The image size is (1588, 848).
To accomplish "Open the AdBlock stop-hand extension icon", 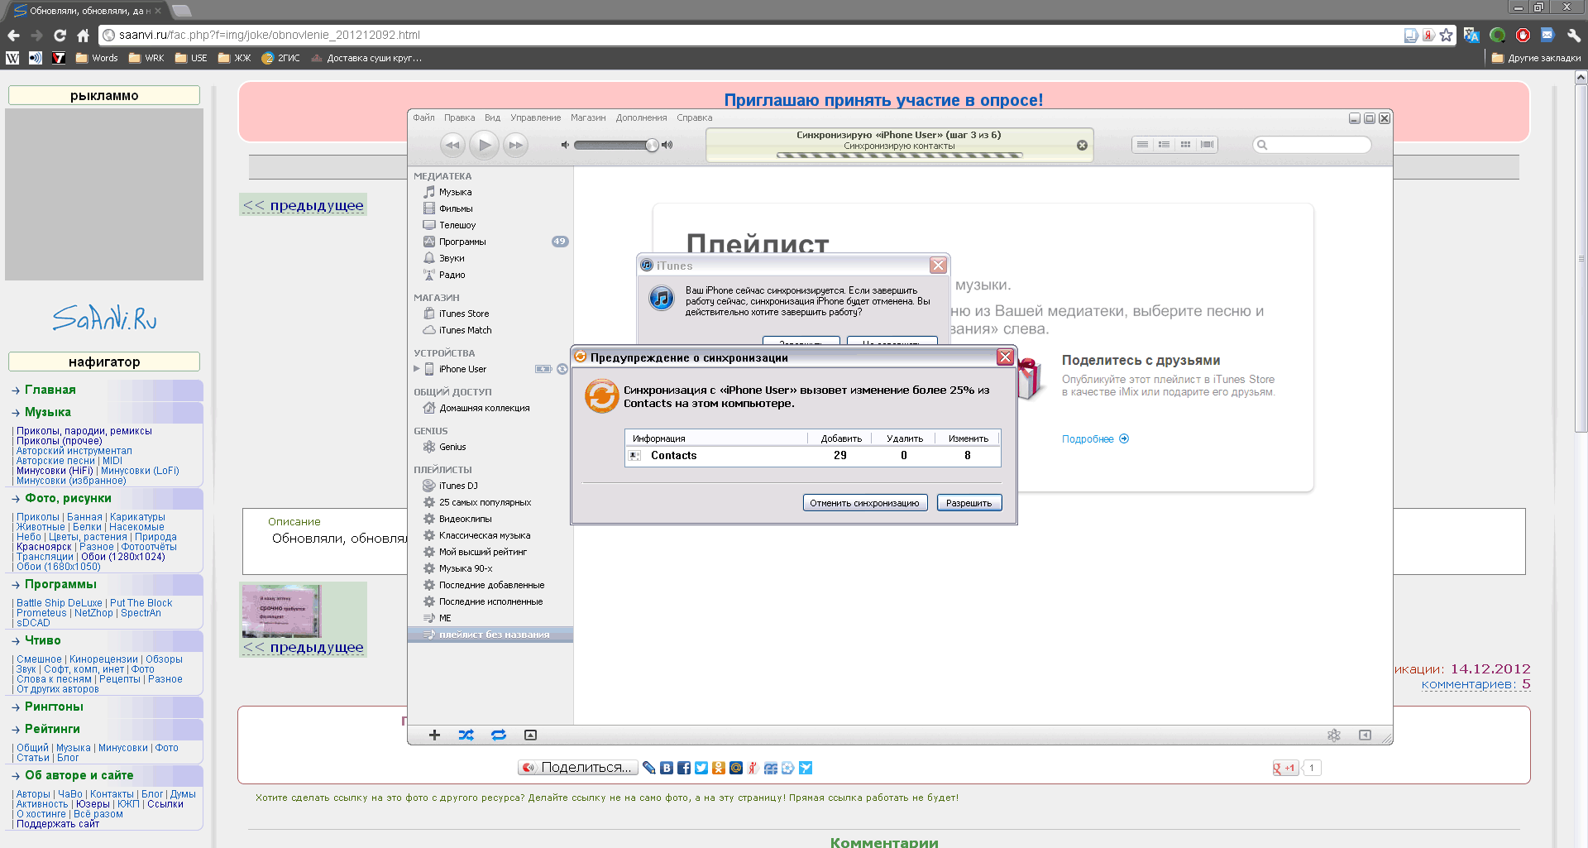I will point(1523,35).
